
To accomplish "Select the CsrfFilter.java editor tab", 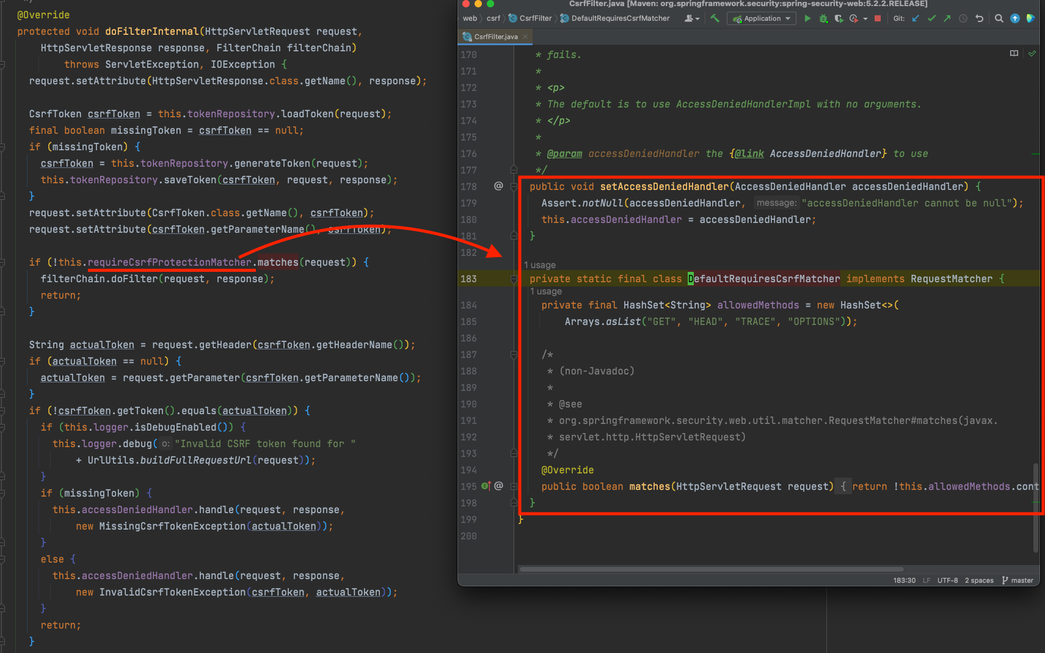I will point(495,37).
